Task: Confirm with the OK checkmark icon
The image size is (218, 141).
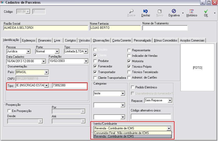Action: (x=206, y=11)
